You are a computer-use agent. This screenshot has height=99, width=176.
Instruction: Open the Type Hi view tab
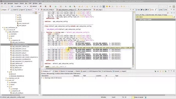[22, 10]
